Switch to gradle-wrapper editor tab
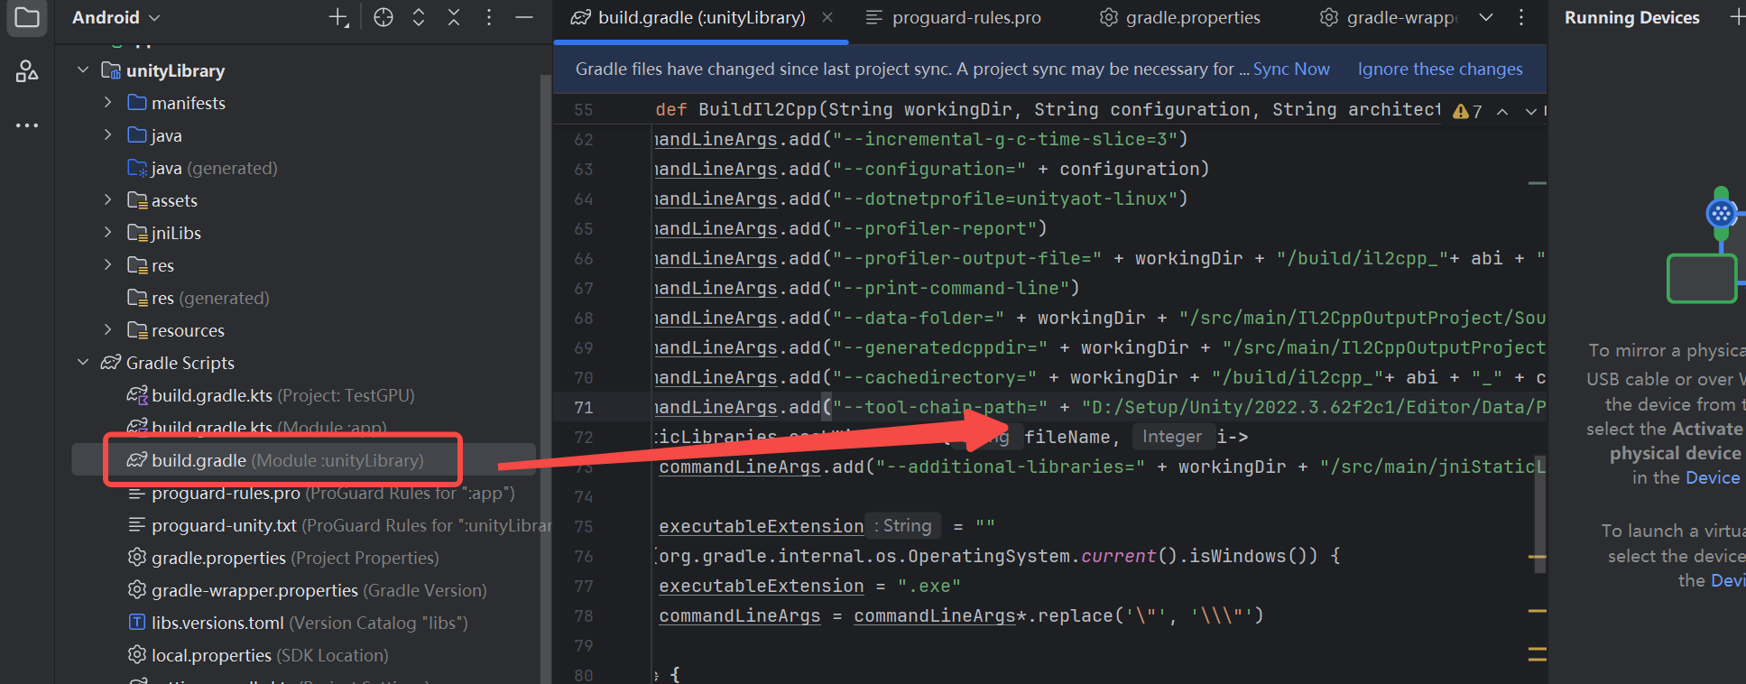The width and height of the screenshot is (1746, 684). click(1390, 17)
